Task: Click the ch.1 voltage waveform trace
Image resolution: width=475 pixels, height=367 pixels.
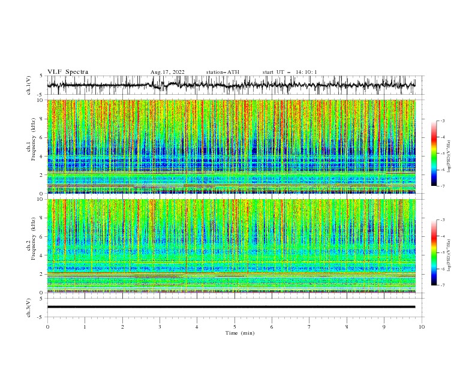Action: [231, 85]
